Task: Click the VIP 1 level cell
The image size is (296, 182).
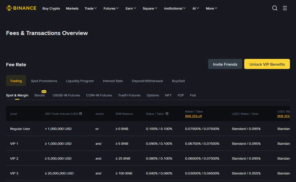Action: coord(14,143)
